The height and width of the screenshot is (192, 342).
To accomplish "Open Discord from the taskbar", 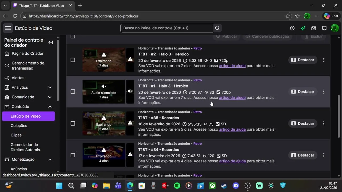I will click(x=236, y=186).
